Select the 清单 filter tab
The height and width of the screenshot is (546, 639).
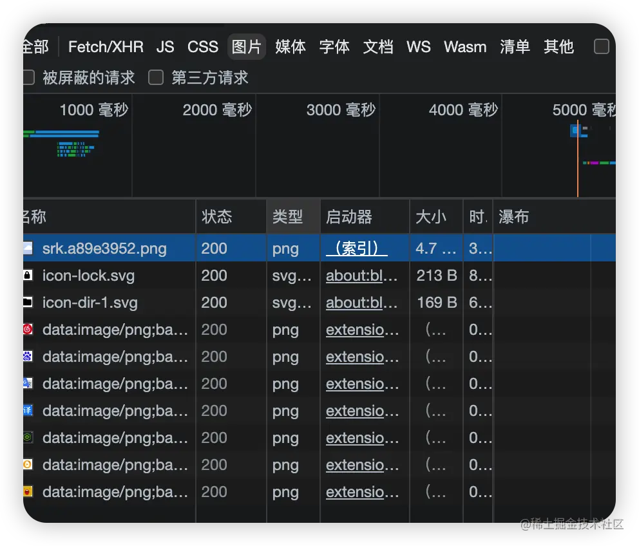pos(515,47)
